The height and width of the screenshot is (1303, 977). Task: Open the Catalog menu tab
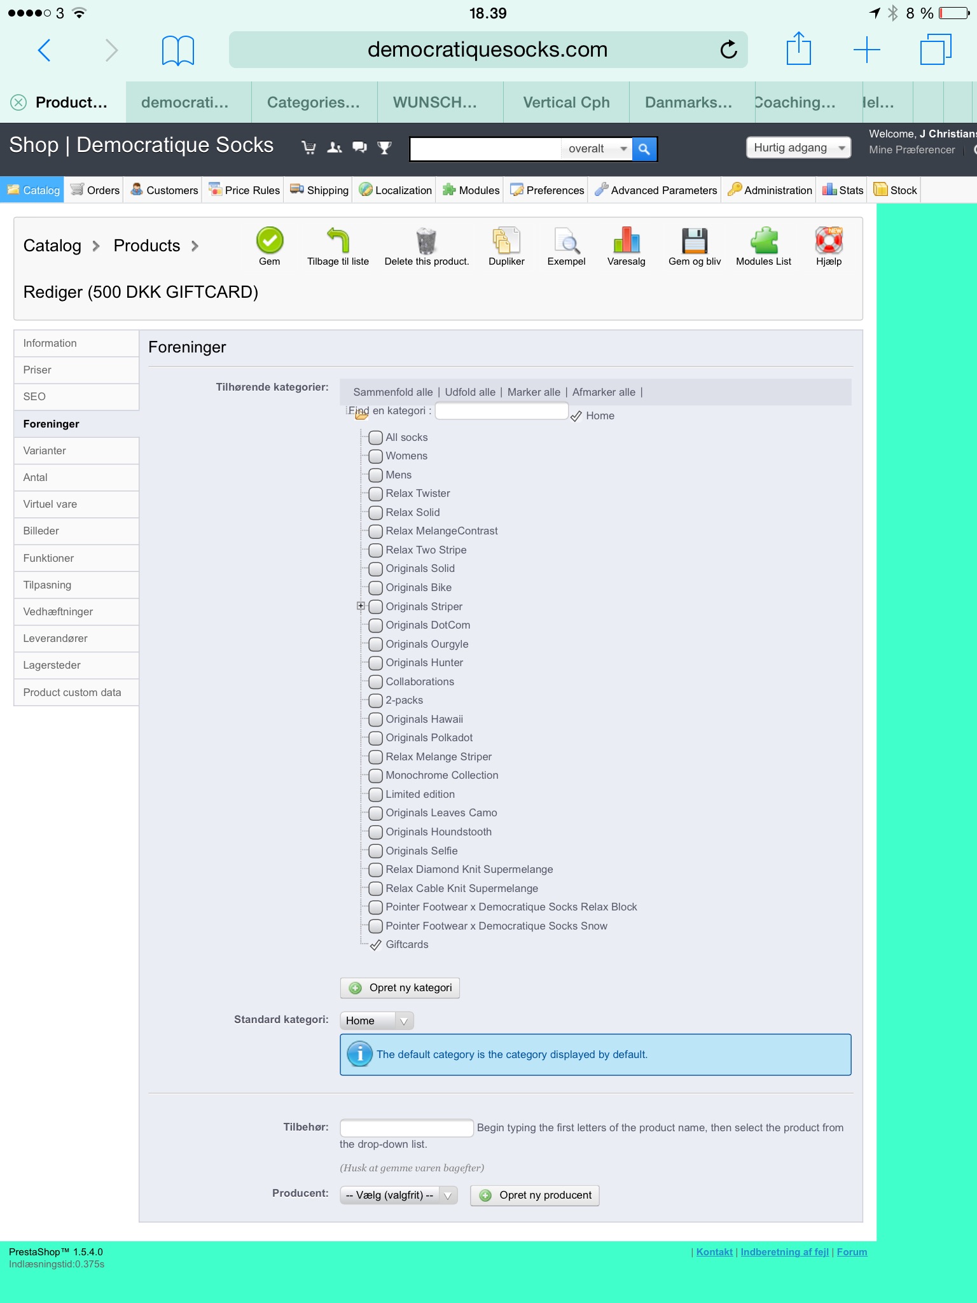[x=32, y=190]
